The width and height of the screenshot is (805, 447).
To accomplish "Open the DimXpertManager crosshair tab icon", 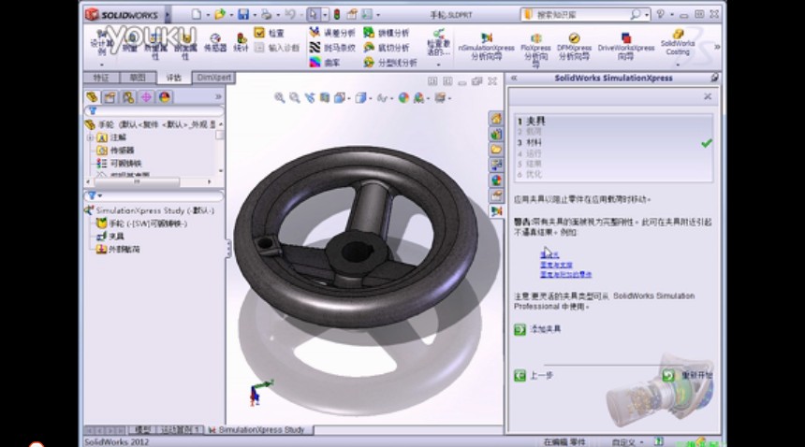I will point(146,97).
